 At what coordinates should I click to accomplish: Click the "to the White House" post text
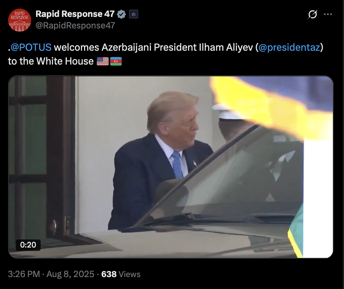[51, 61]
